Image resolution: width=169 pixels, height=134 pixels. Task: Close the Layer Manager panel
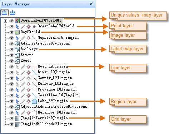coord(91,4)
